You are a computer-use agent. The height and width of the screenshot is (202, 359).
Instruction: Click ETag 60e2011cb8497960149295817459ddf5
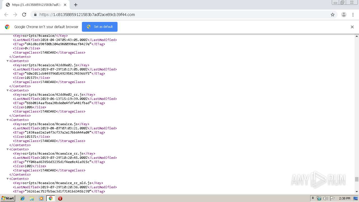[58, 74]
